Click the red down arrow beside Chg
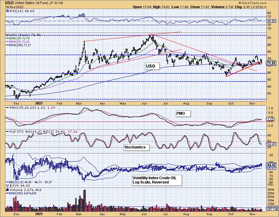279x217 pixels. 265,7
